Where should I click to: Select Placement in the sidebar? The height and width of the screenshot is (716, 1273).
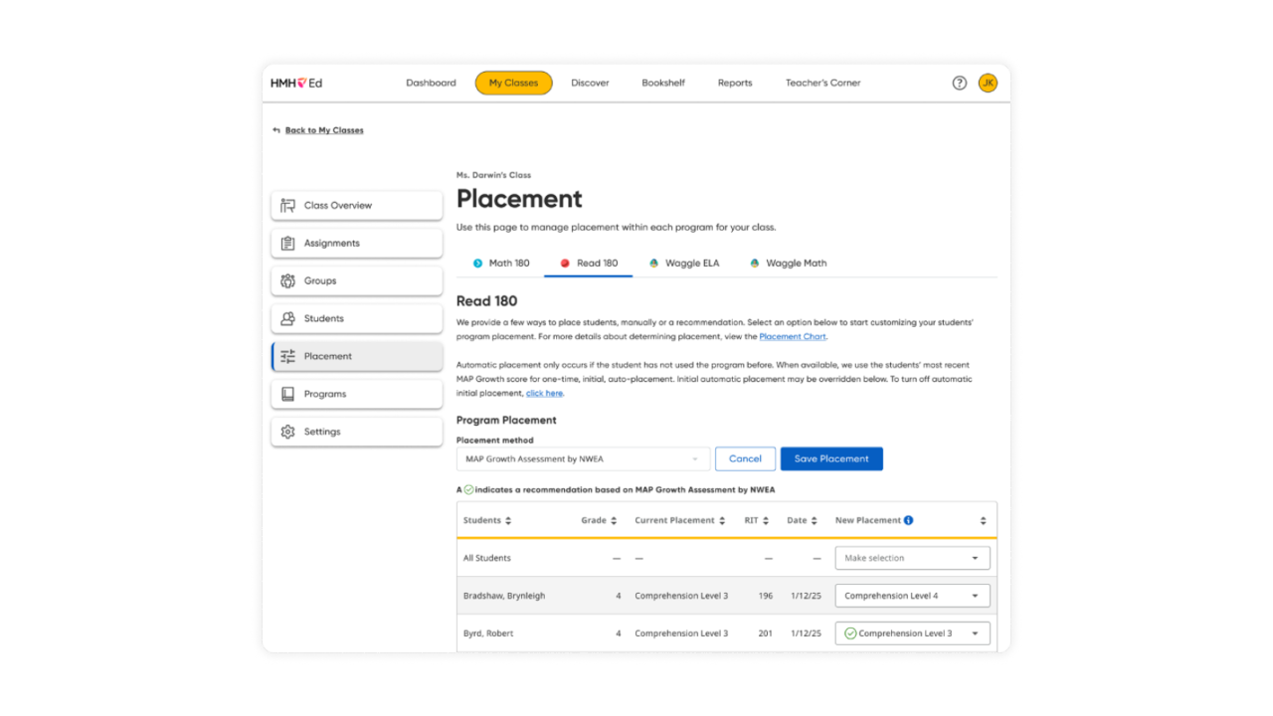coord(357,357)
